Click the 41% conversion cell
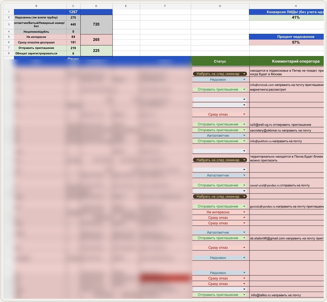Screen dimensions: 327x302 [x=296, y=18]
